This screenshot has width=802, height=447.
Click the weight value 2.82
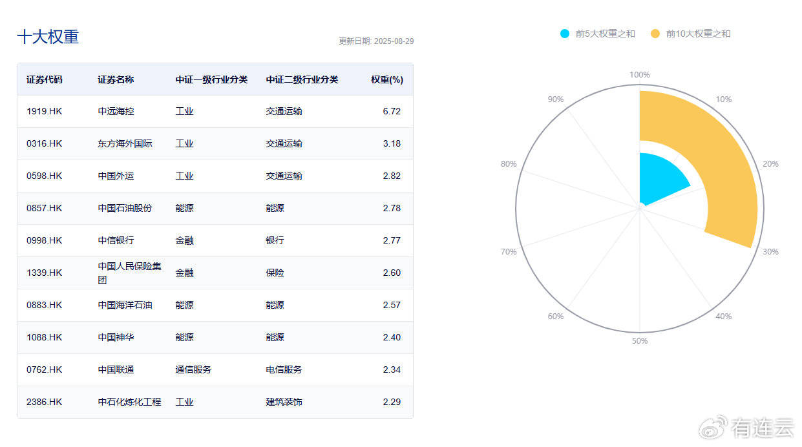[392, 176]
